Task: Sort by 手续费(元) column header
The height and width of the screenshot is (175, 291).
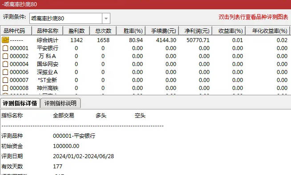Action: 162,31
